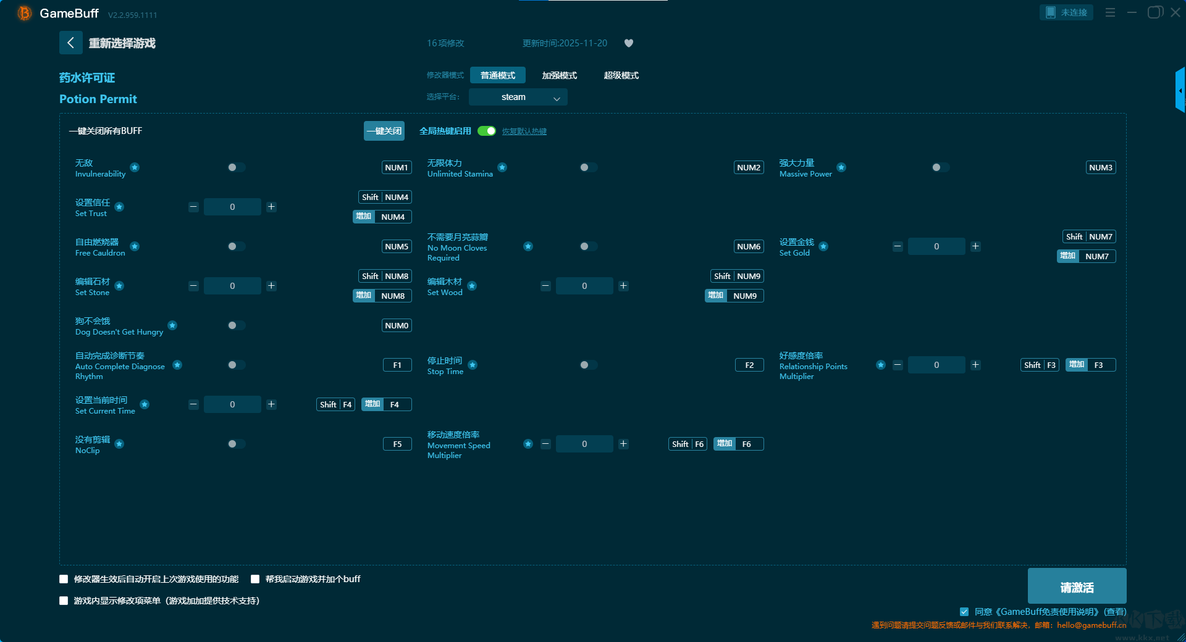Click the 增加 NUM4 hotkey for Set Trust
Viewport: 1186px width, 642px height.
click(382, 217)
